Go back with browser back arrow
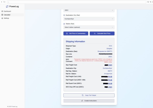Screen dimensions: 153x108 [2, 2]
